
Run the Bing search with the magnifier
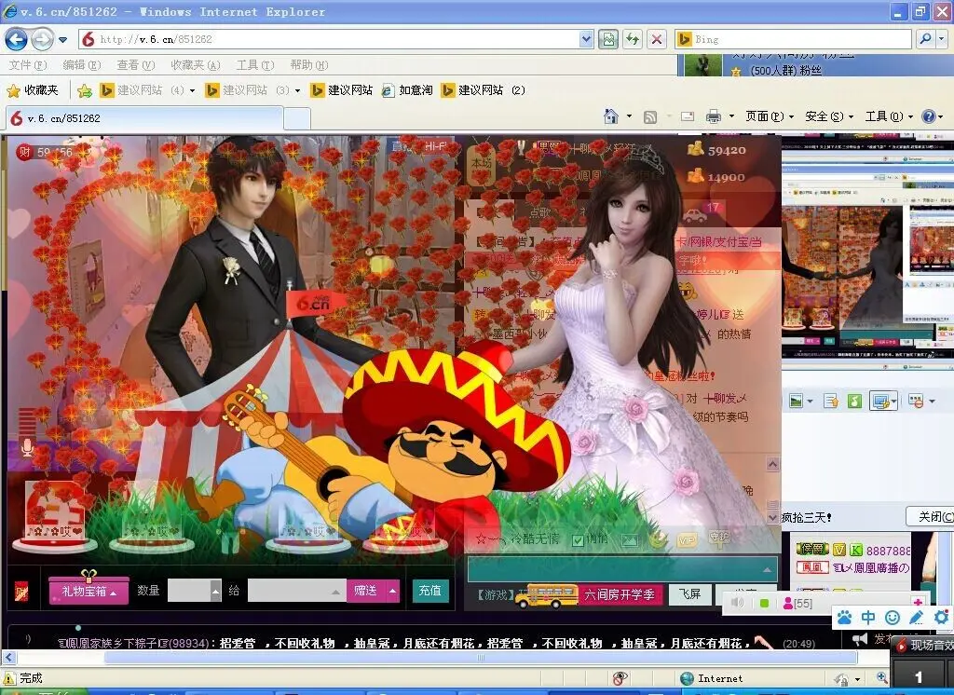(x=925, y=39)
